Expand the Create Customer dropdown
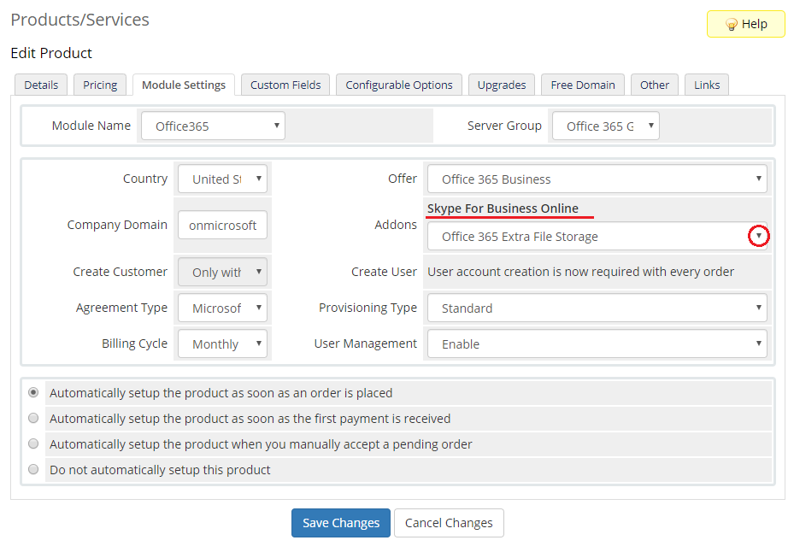This screenshot has height=552, width=794. 222,272
